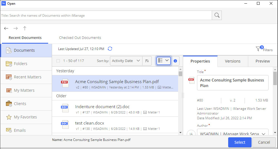278x149 pixels.
Task: Open the Activity Date sort dropdown
Action: click(126, 61)
